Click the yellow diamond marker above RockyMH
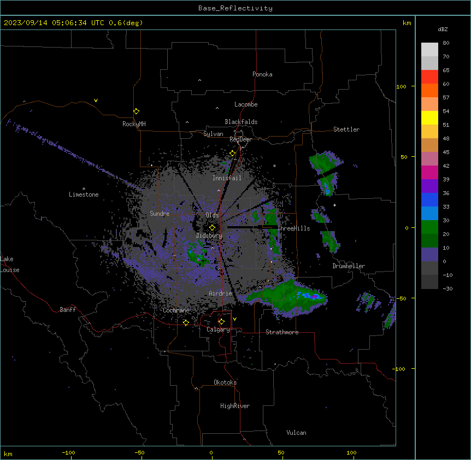This screenshot has height=460, width=471. pyautogui.click(x=137, y=111)
